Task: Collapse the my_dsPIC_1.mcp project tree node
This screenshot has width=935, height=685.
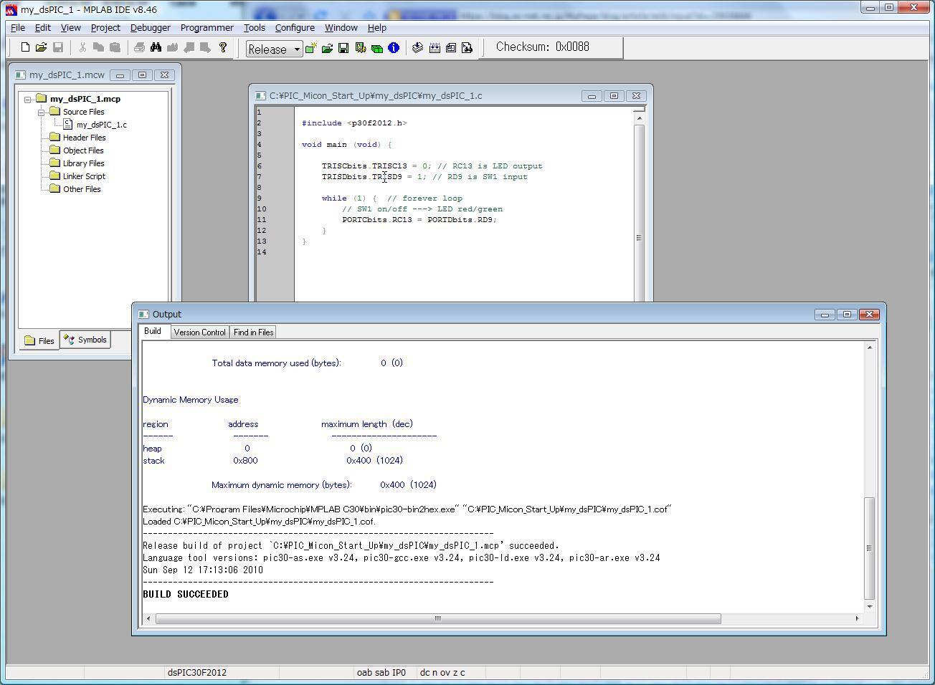Action: tap(28, 100)
